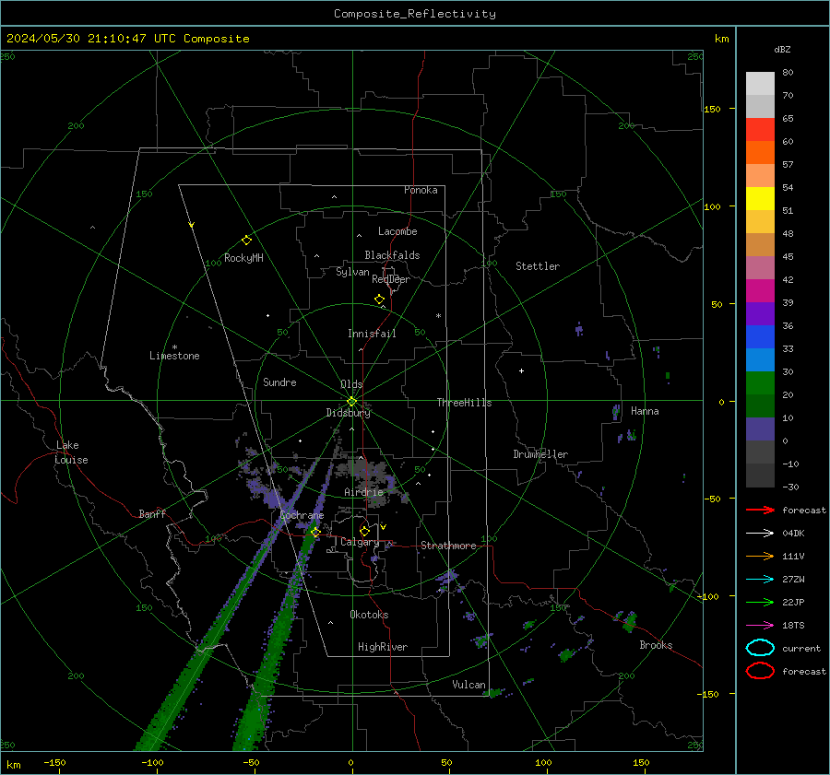Click the Lacombe city label
Screen dimensions: 830x775
[397, 231]
